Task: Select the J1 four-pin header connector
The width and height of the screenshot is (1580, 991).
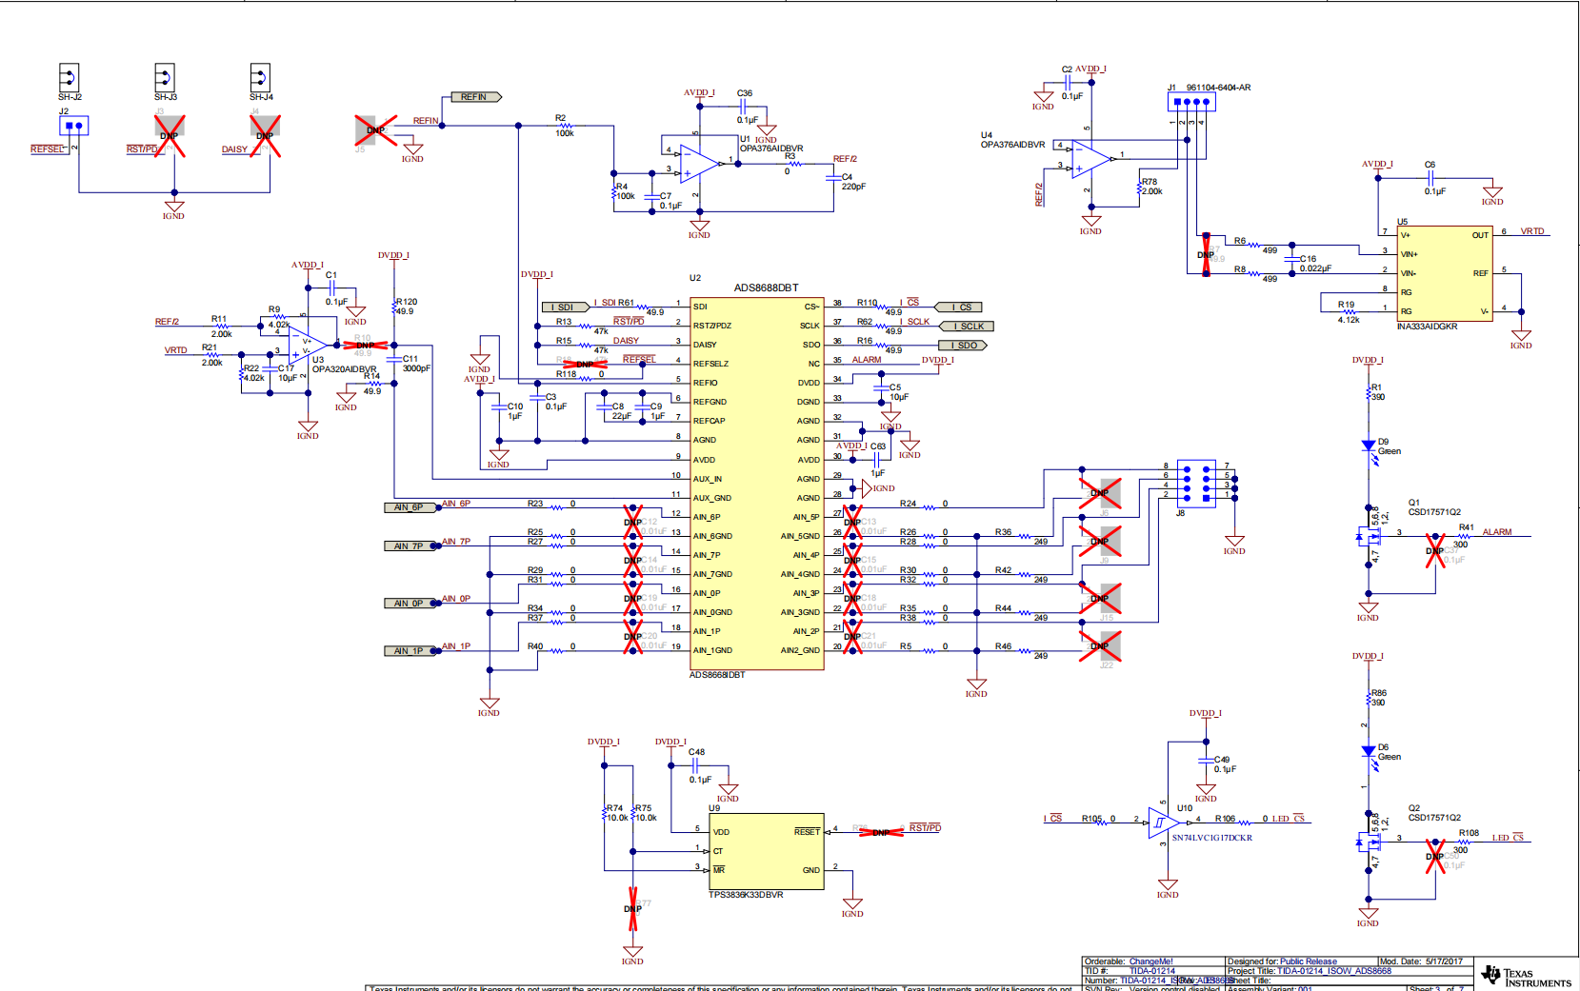Action: (x=1190, y=102)
